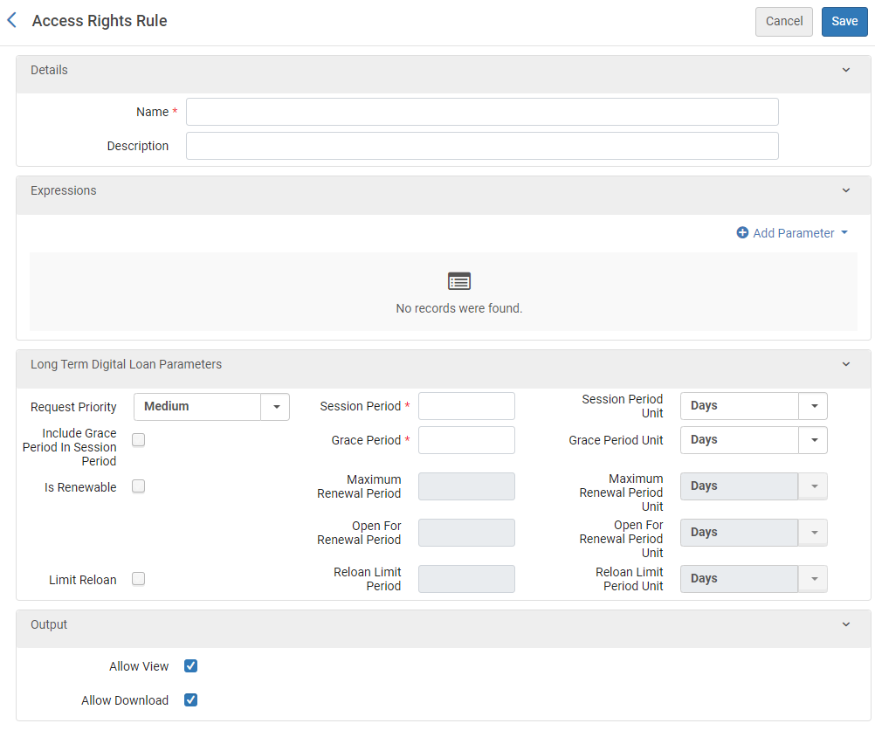Enable Include Grace Period In Session Period

point(138,440)
